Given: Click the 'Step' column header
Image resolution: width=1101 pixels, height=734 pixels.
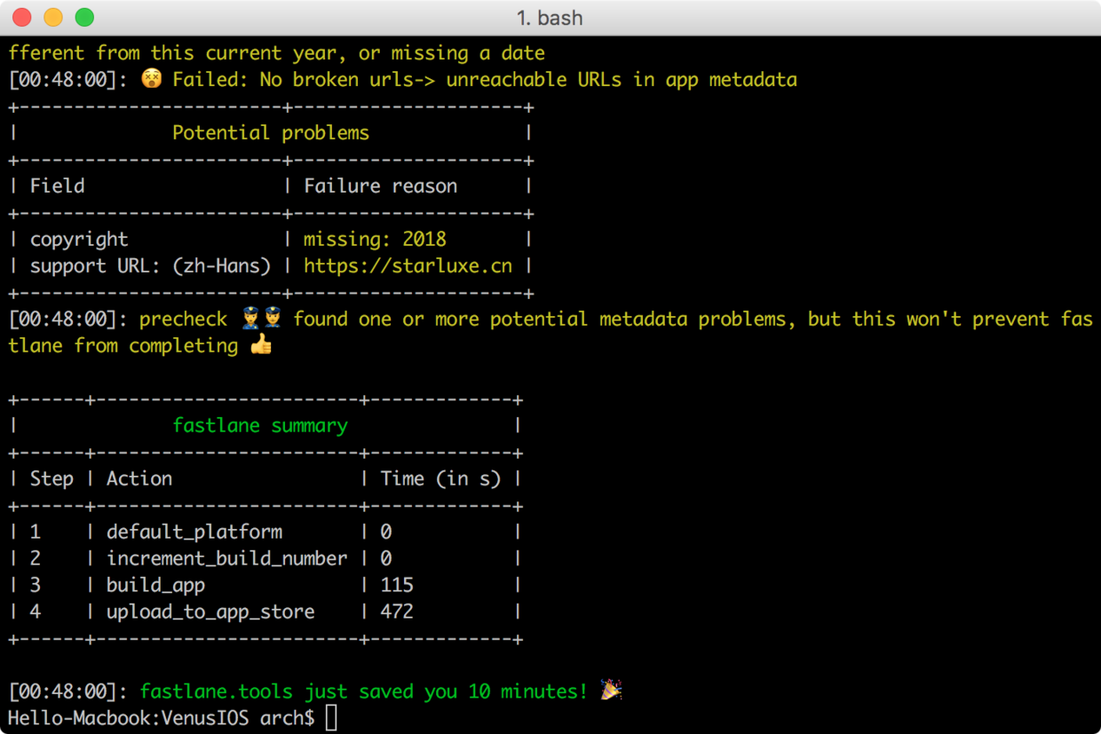Looking at the screenshot, I should 51,478.
